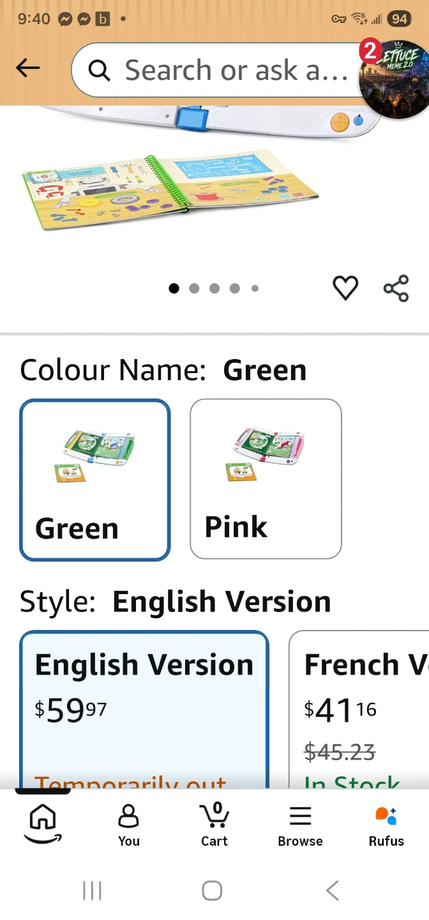Tap Android recent apps button

tap(93, 891)
